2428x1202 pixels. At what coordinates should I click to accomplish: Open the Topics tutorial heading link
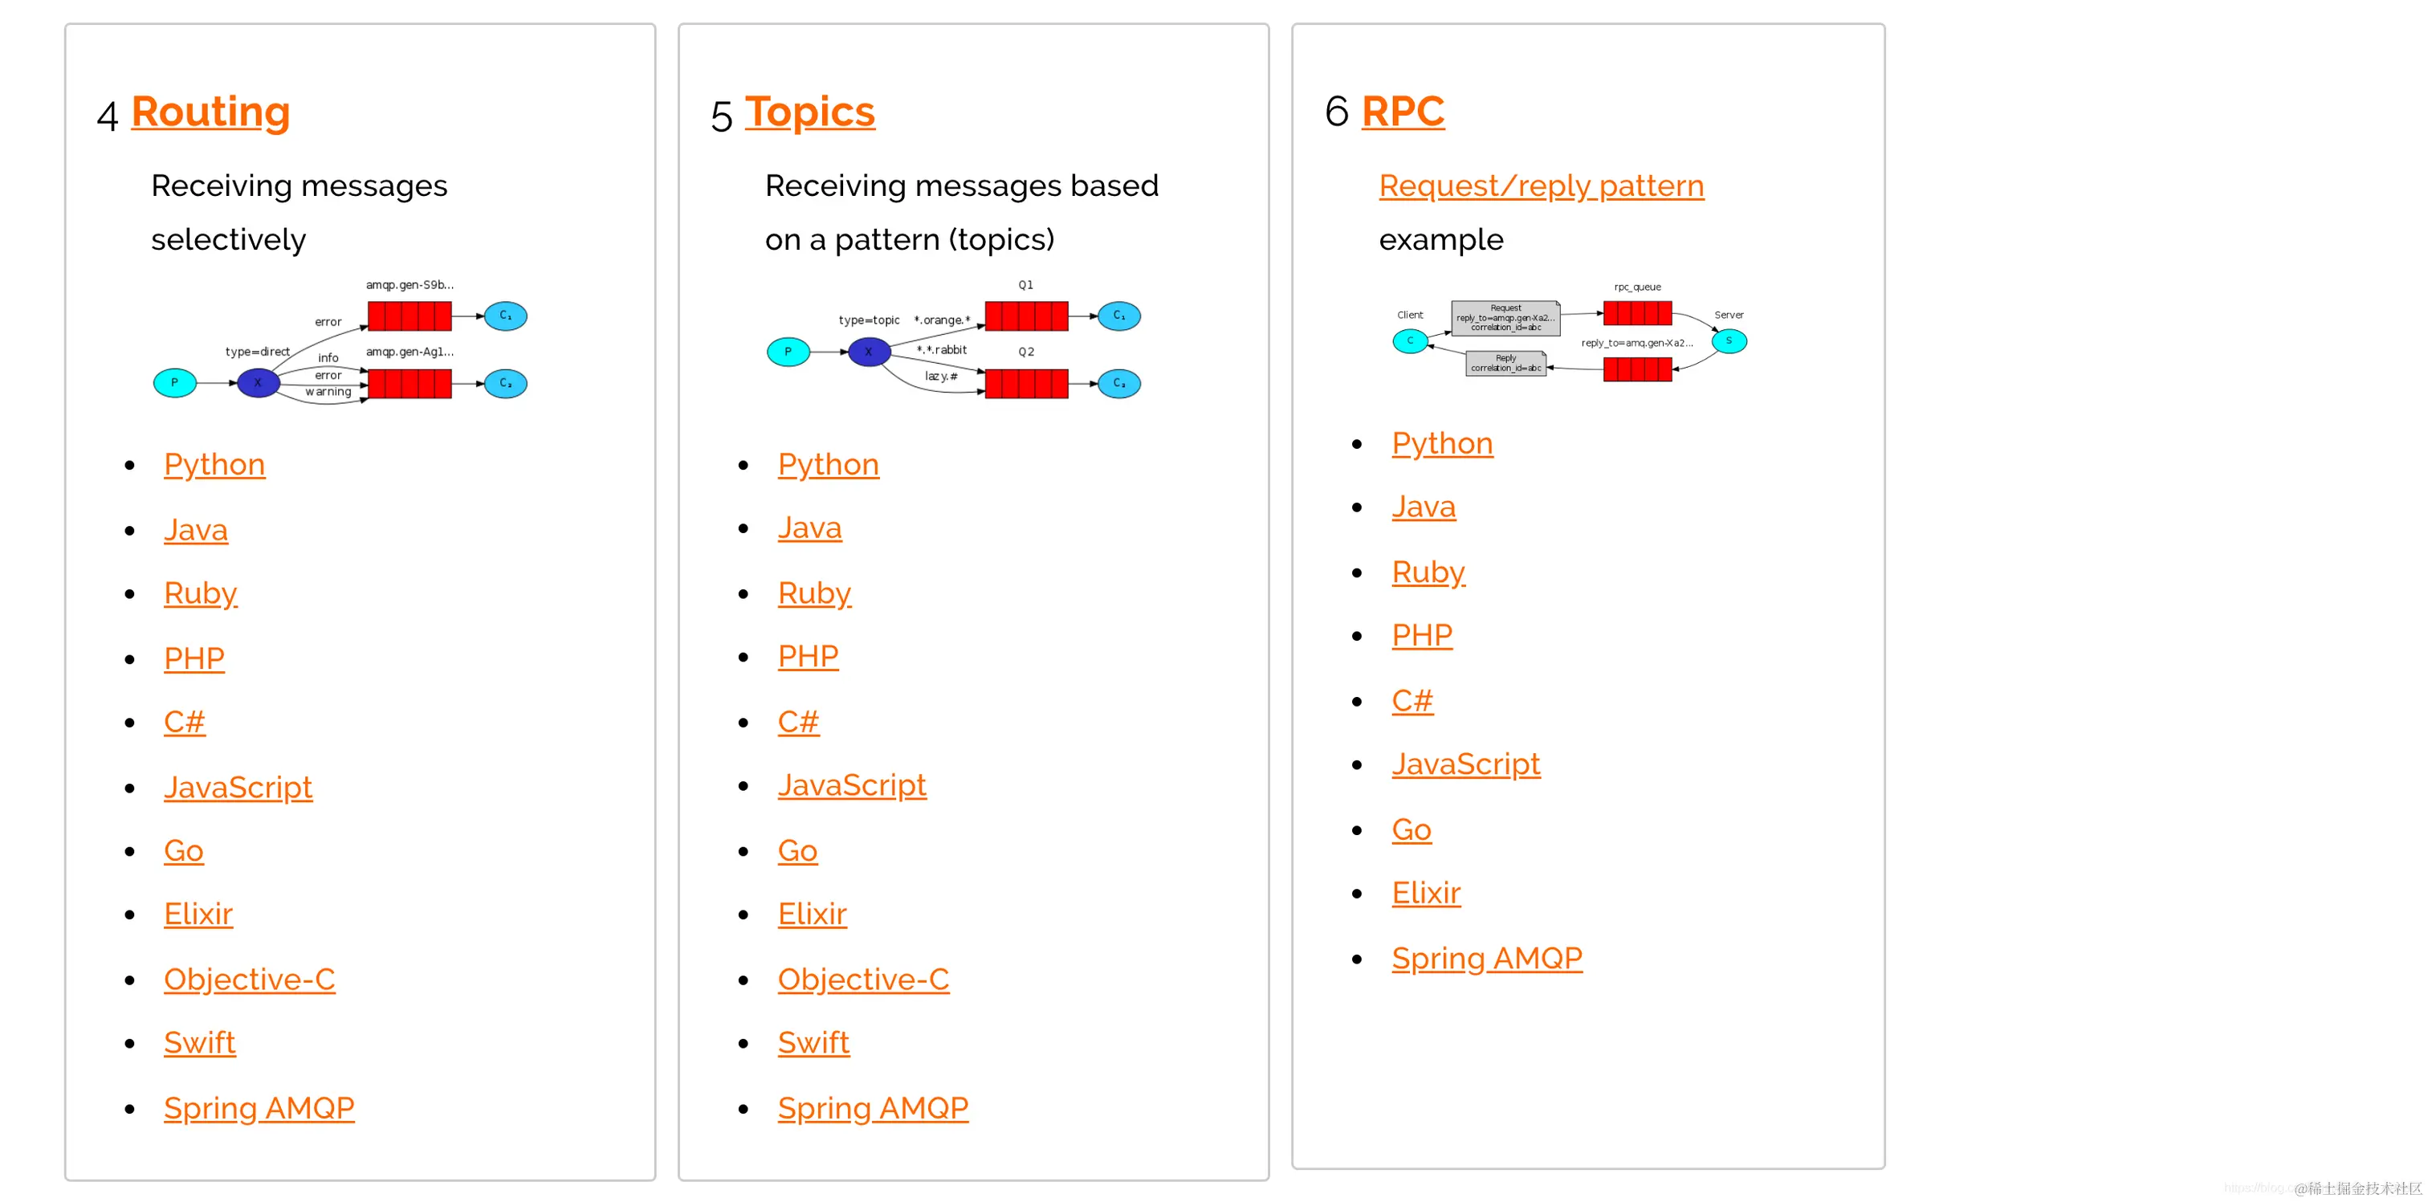point(809,112)
